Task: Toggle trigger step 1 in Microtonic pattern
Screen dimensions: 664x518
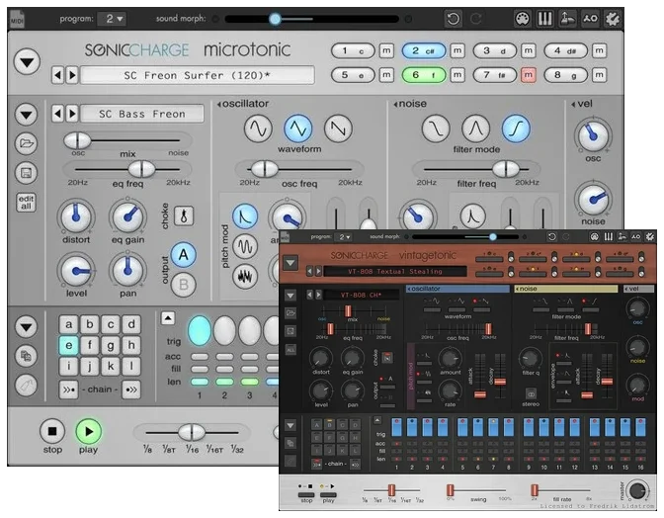Action: [200, 330]
